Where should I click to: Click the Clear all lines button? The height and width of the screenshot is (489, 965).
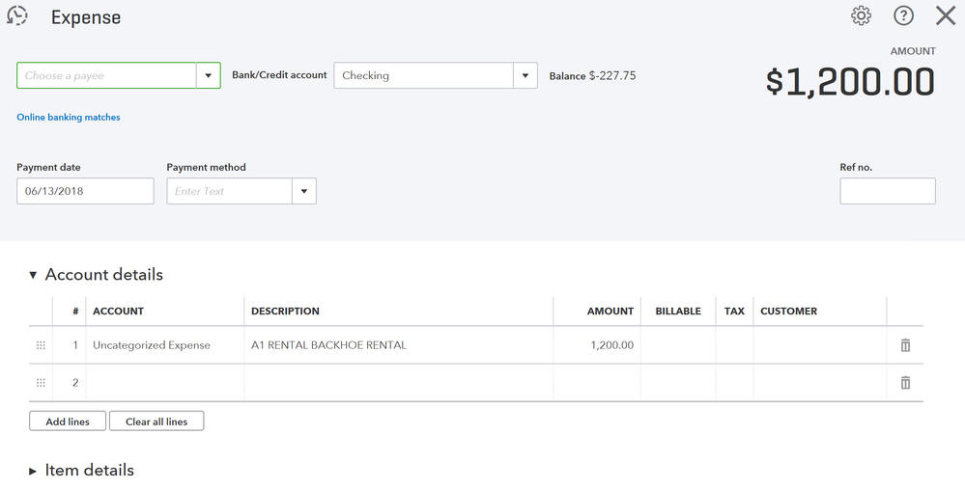pos(156,421)
